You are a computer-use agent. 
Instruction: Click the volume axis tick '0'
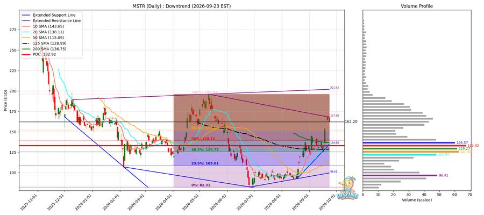(362, 195)
